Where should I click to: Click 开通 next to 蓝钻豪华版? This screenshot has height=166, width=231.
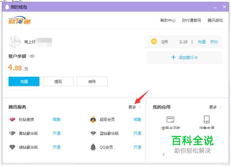[137, 133]
